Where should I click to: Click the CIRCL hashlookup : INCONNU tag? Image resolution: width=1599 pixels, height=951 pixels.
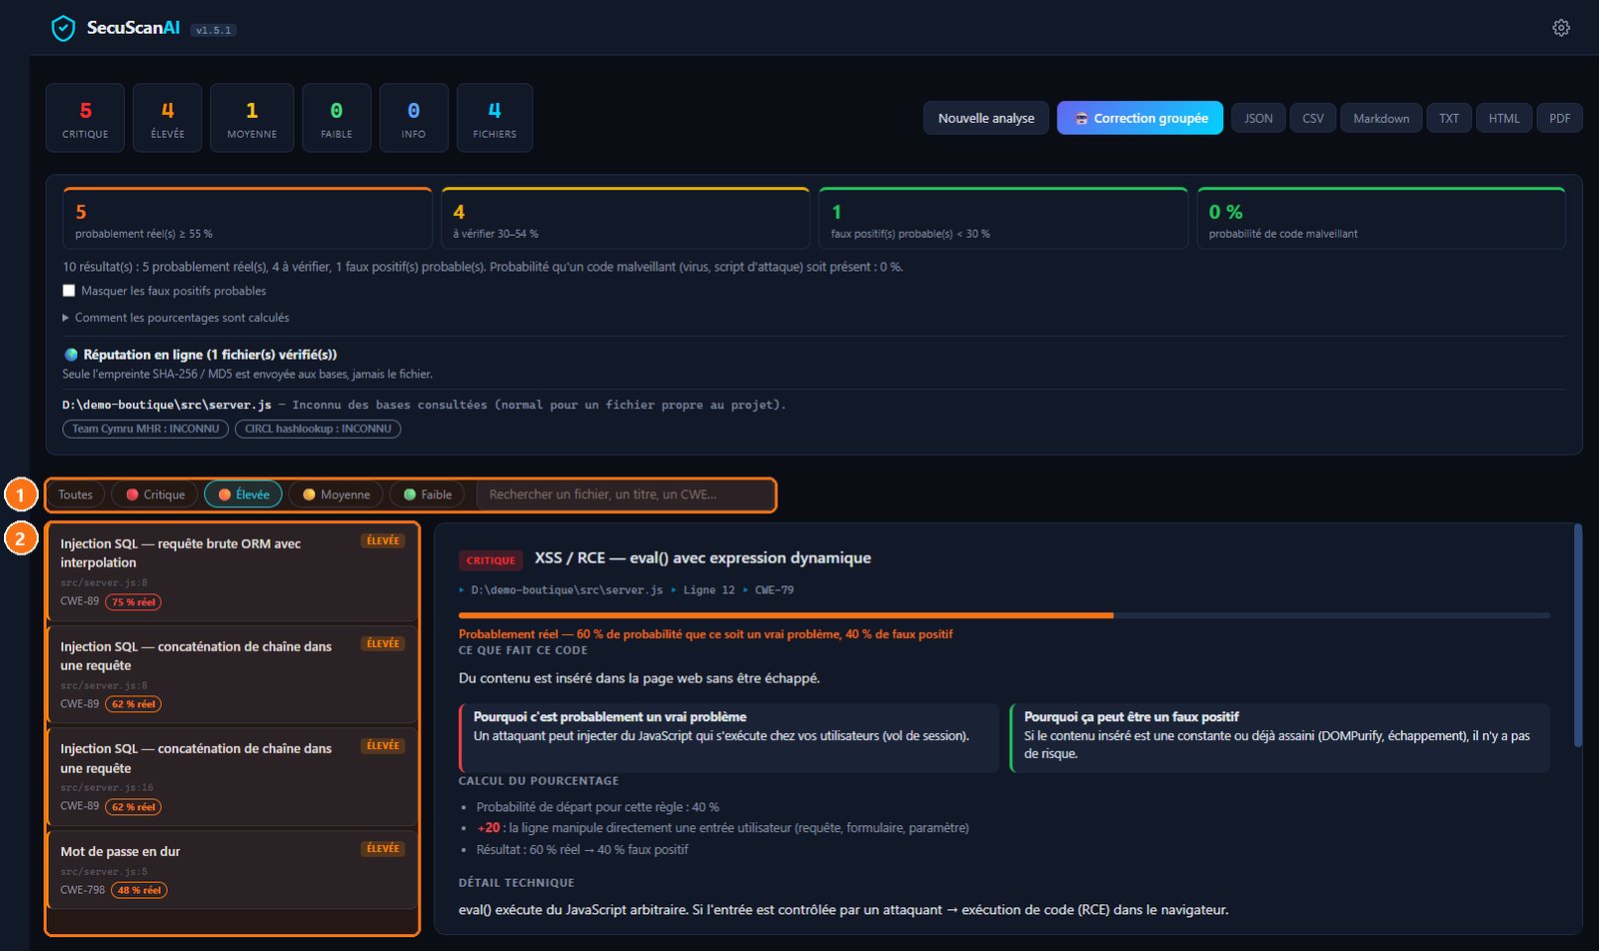pos(318,429)
